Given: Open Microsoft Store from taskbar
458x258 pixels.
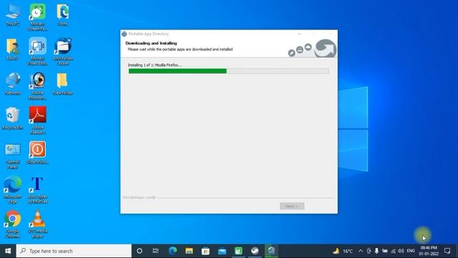Looking at the screenshot, I should coord(205,251).
